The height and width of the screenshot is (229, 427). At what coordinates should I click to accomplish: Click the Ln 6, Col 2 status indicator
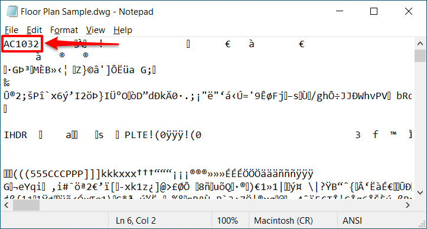point(136,220)
